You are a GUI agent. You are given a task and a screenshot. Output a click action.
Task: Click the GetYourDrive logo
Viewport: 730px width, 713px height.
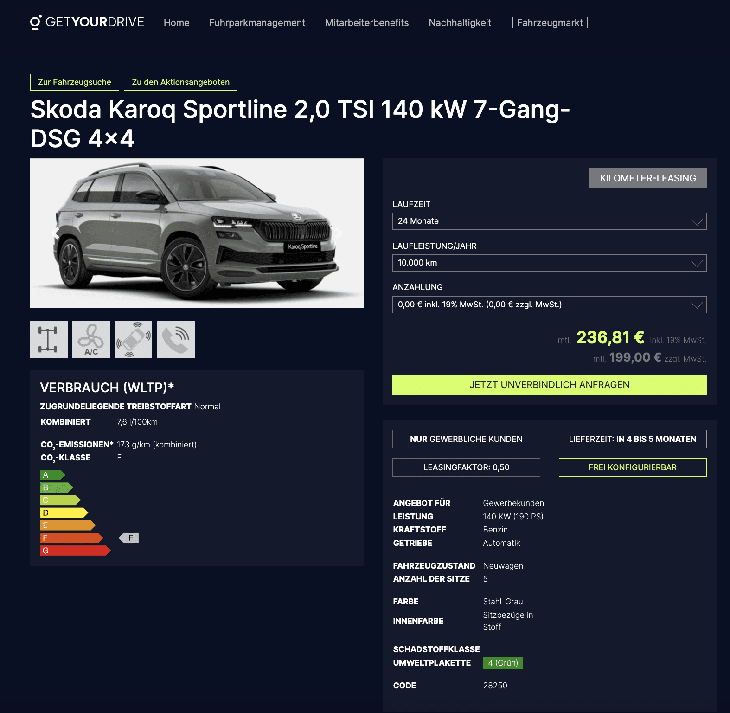coord(87,22)
